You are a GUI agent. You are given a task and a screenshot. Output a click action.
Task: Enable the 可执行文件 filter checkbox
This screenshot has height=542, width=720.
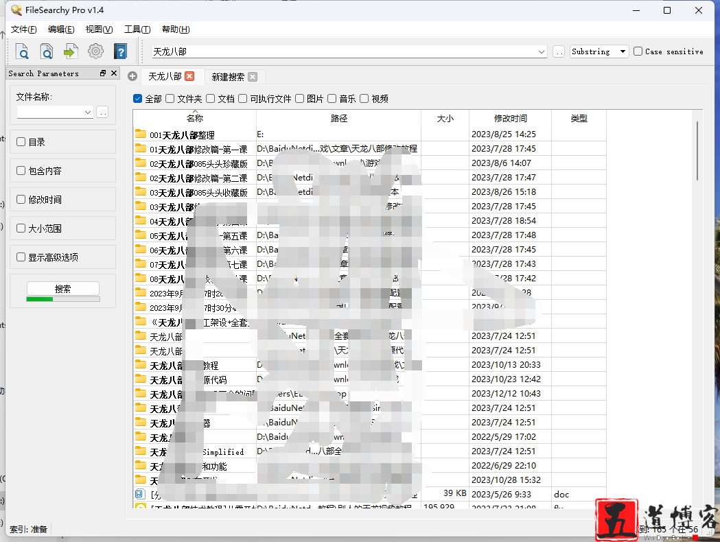tap(242, 98)
